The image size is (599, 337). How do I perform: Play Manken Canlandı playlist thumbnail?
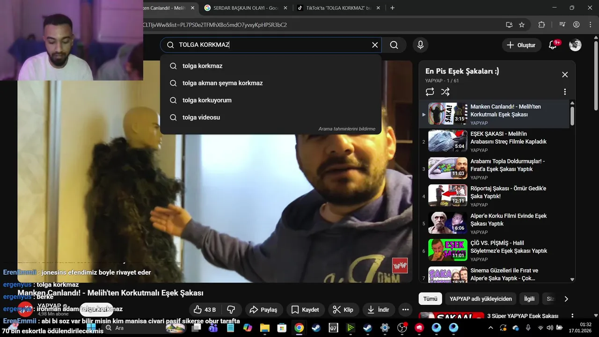coord(448,114)
